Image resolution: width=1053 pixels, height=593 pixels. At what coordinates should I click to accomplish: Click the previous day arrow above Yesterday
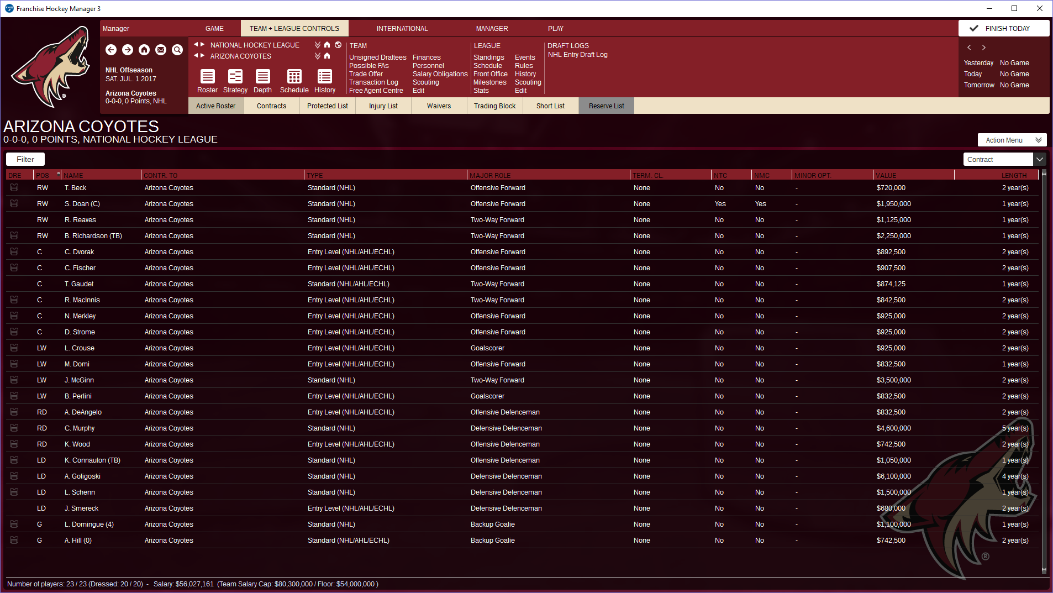tap(969, 48)
